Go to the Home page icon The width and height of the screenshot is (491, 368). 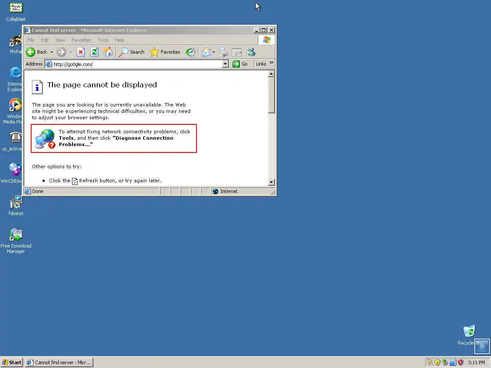[108, 52]
